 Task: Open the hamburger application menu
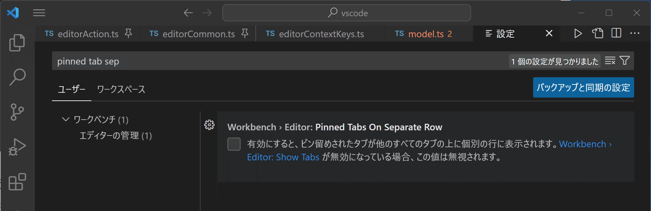point(39,13)
